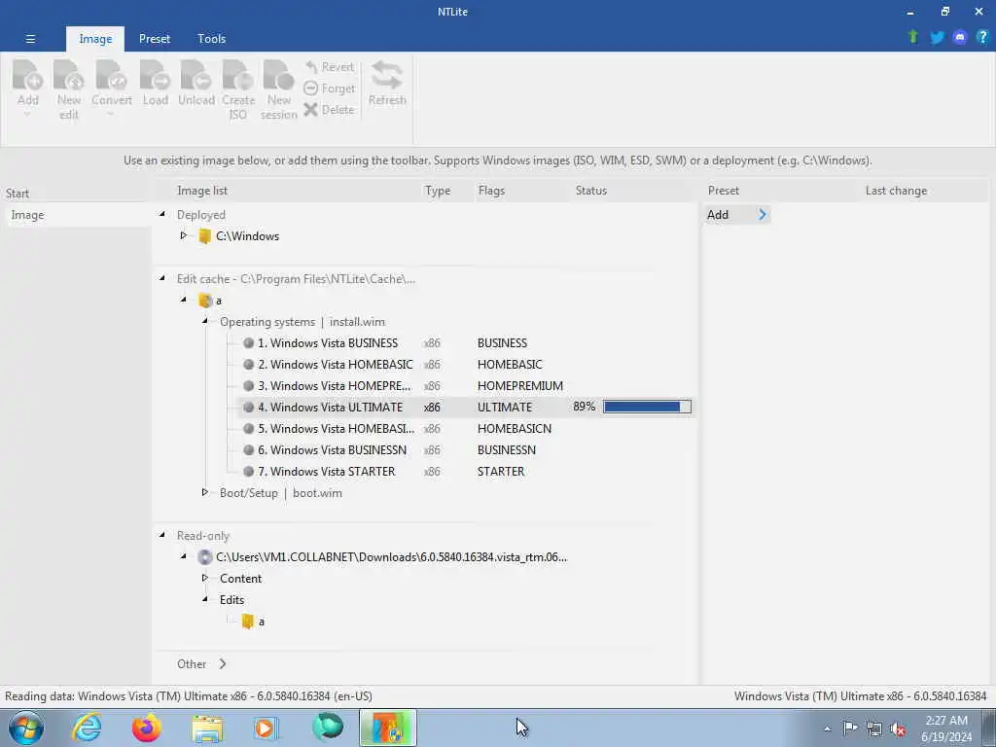Open the hamburger menu

pos(30,39)
